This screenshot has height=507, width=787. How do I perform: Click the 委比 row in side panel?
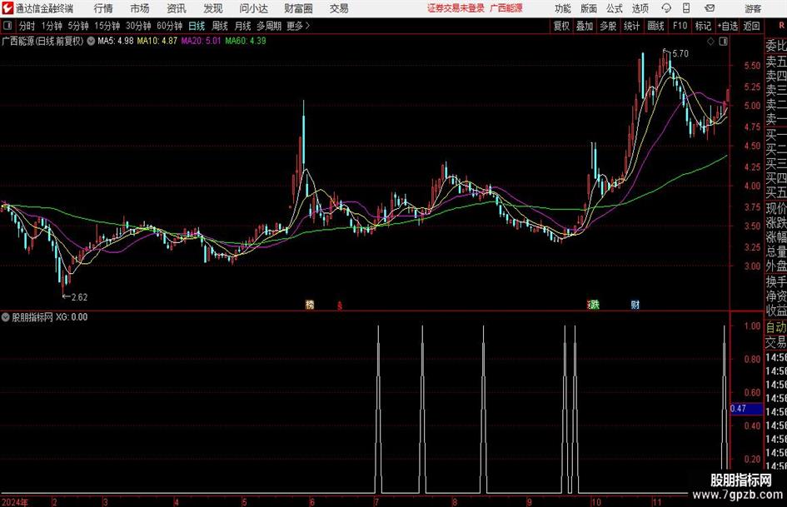[776, 46]
